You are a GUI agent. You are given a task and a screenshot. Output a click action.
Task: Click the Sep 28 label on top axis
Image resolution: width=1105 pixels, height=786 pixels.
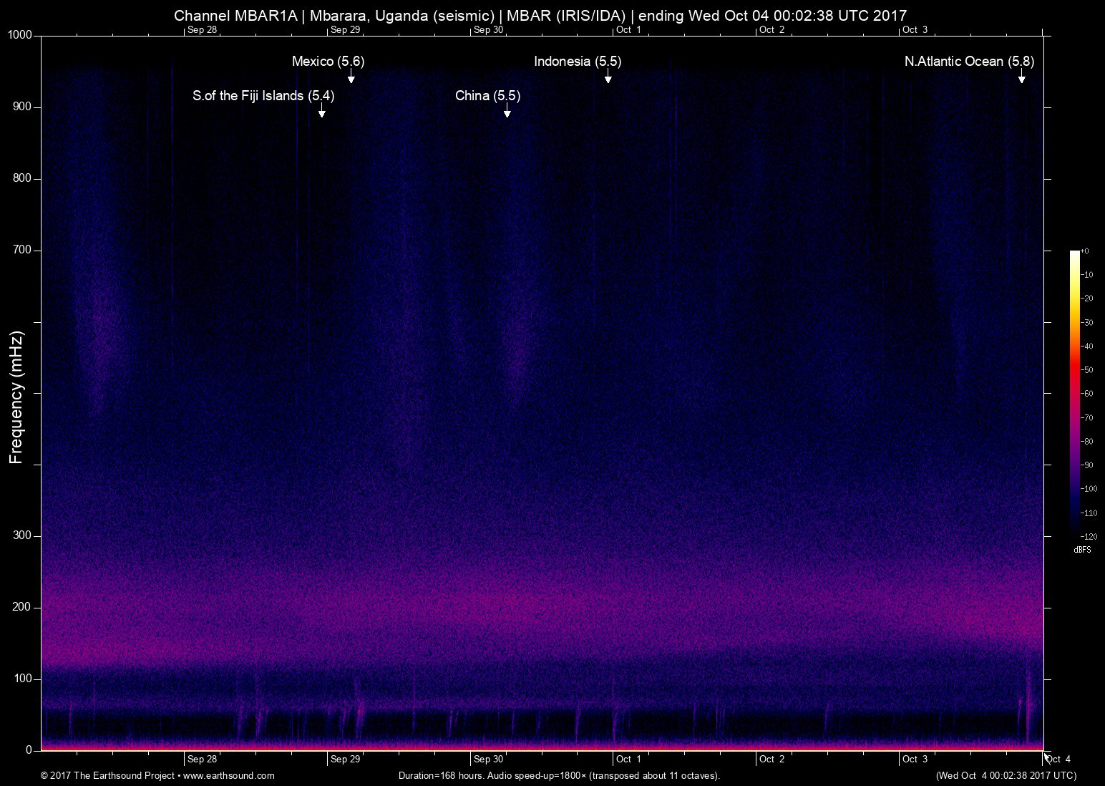pos(202,29)
